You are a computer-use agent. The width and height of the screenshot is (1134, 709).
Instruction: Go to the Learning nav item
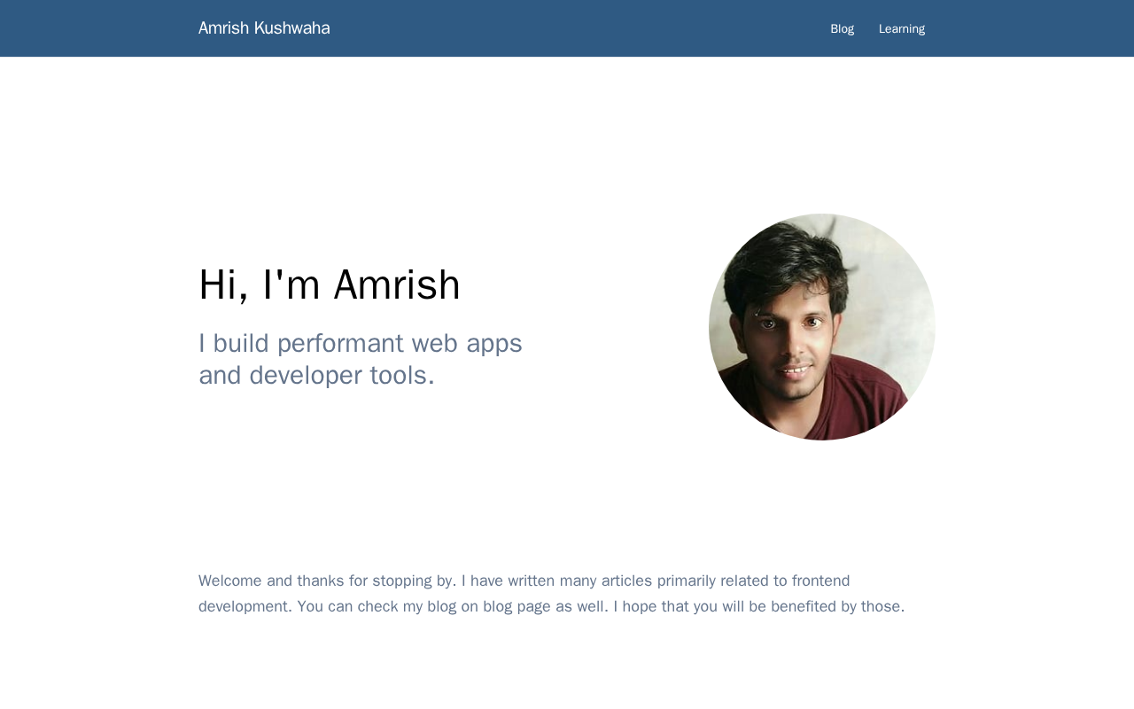point(901,28)
